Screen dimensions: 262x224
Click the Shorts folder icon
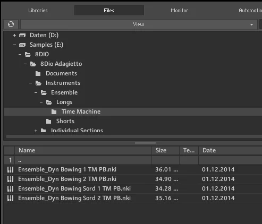click(48, 122)
